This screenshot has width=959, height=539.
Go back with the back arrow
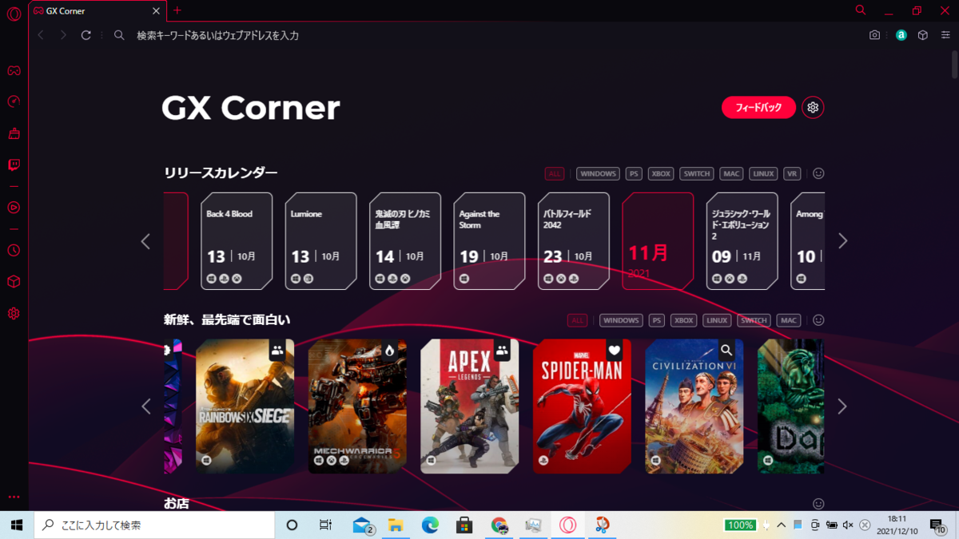[41, 35]
